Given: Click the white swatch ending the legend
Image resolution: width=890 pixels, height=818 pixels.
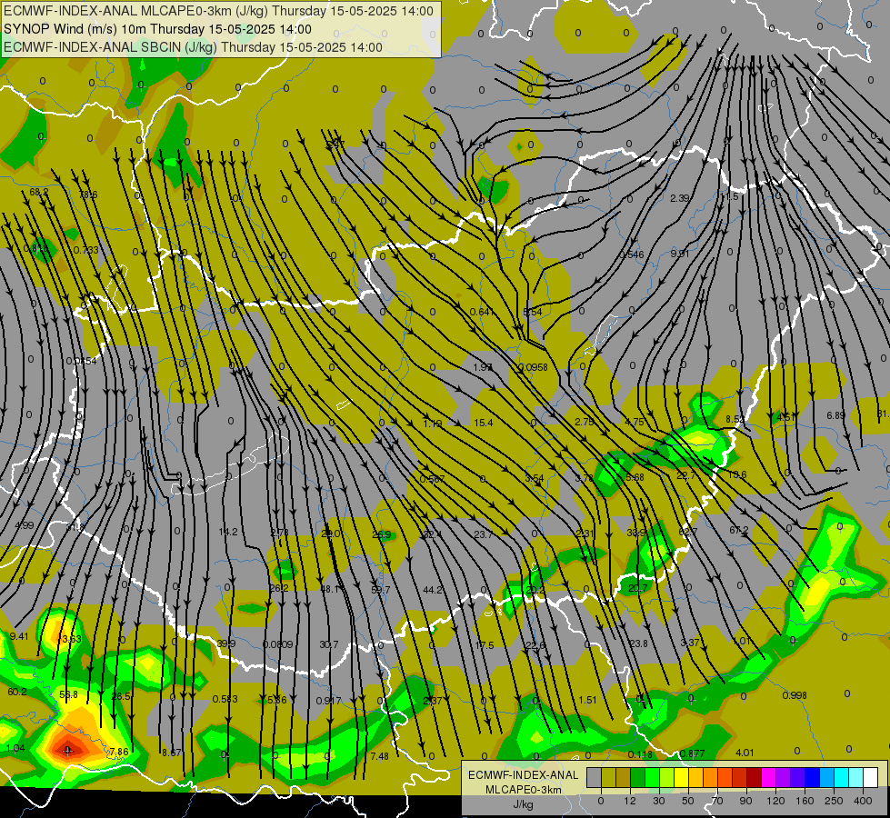Looking at the screenshot, I should point(871,777).
